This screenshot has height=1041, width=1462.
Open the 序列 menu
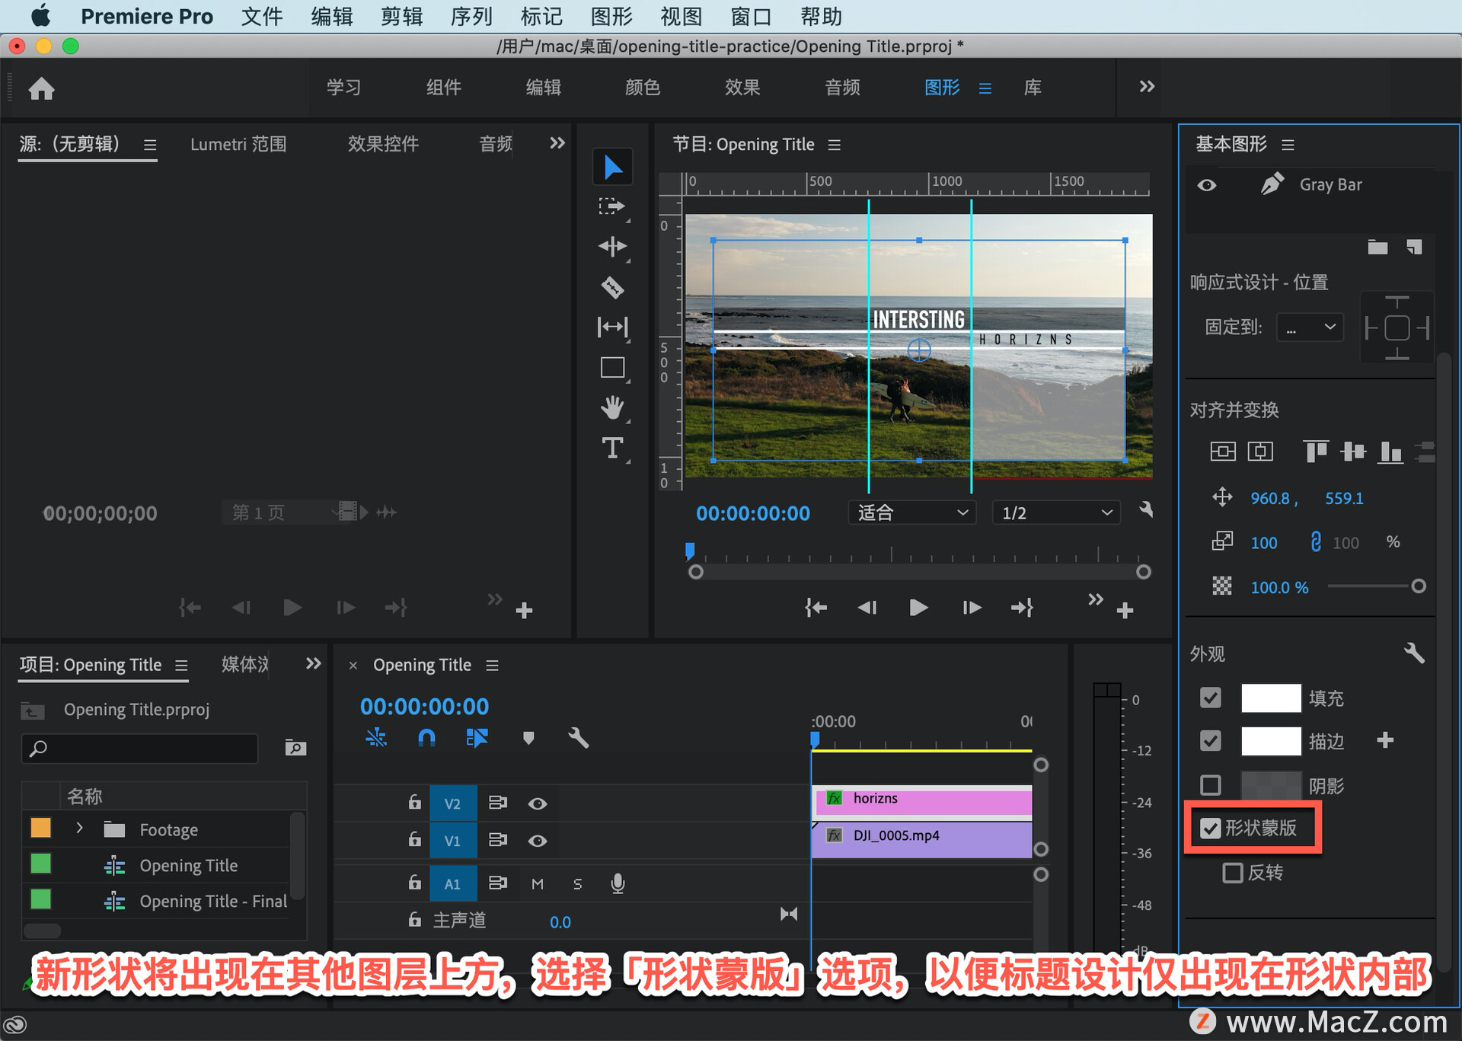471,16
